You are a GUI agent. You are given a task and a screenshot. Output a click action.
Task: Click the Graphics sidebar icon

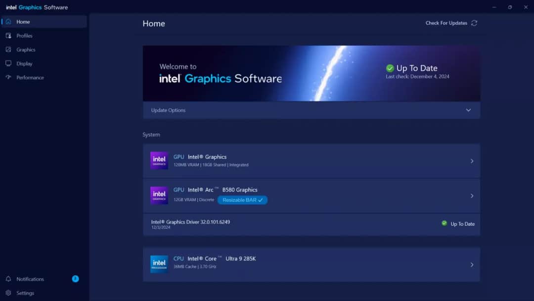(8, 49)
